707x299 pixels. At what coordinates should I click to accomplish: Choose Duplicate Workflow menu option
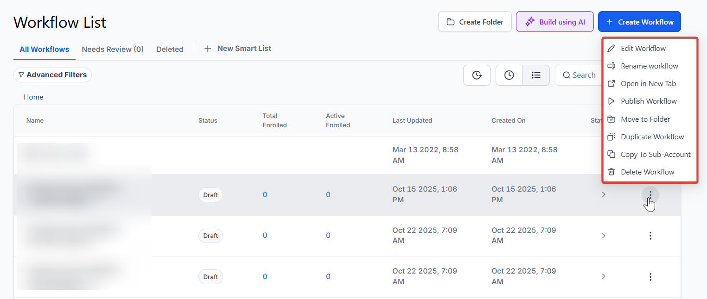point(652,137)
